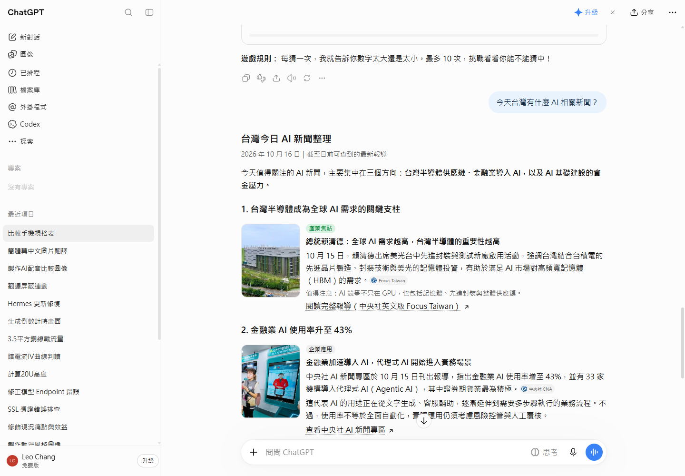
Task: Click the search icon in sidebar header
Action: pyautogui.click(x=128, y=12)
